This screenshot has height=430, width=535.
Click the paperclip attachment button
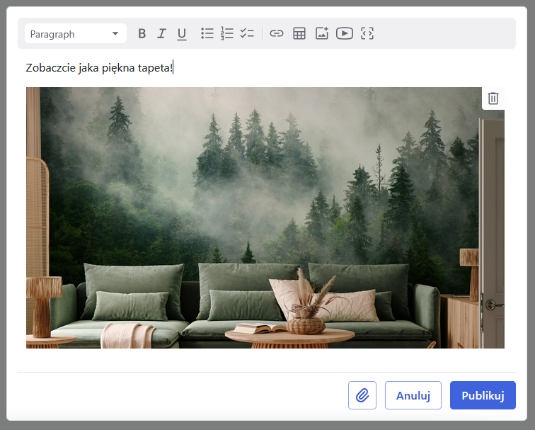[362, 395]
